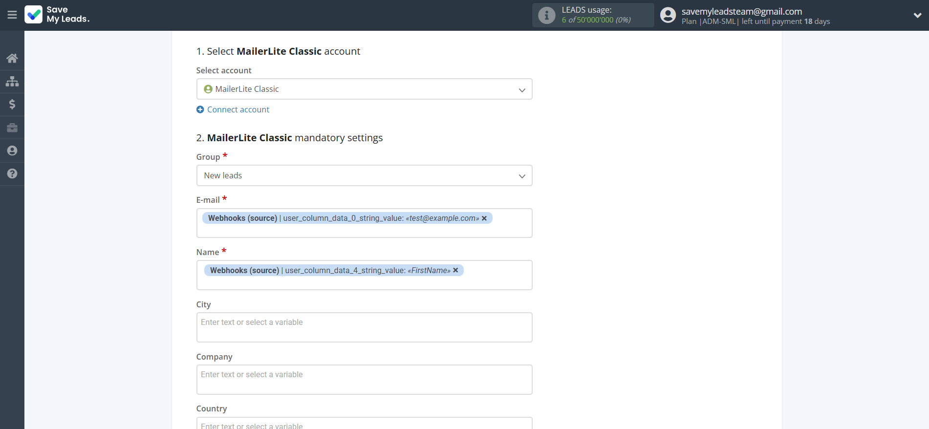
Task: Click the Country input field
Action: tap(364, 423)
